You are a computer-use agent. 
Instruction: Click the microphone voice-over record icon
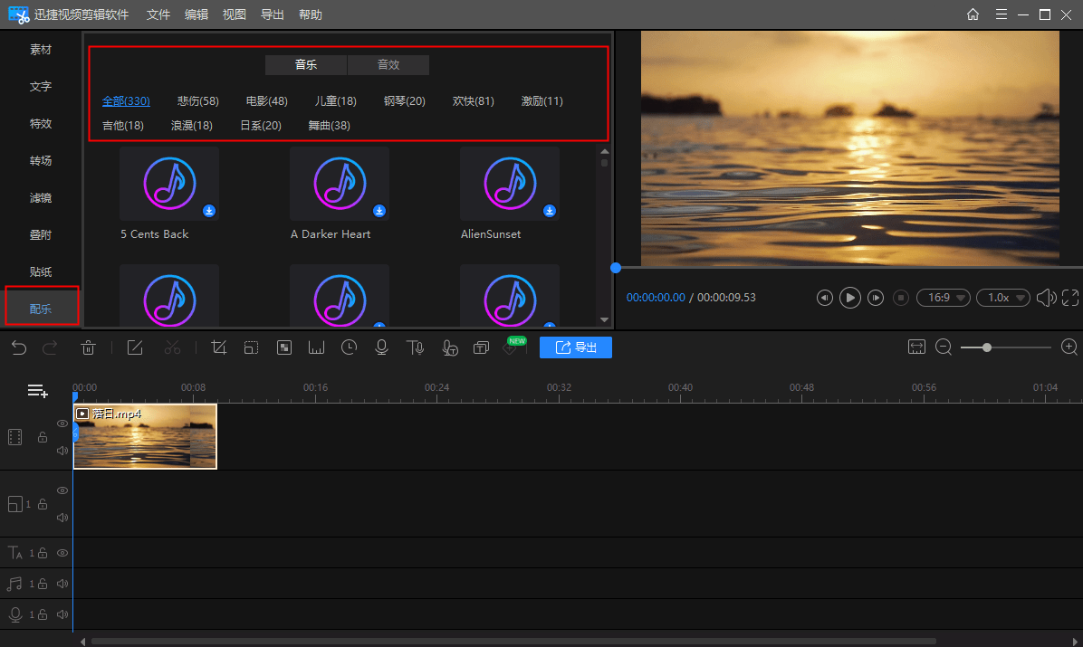coord(381,347)
